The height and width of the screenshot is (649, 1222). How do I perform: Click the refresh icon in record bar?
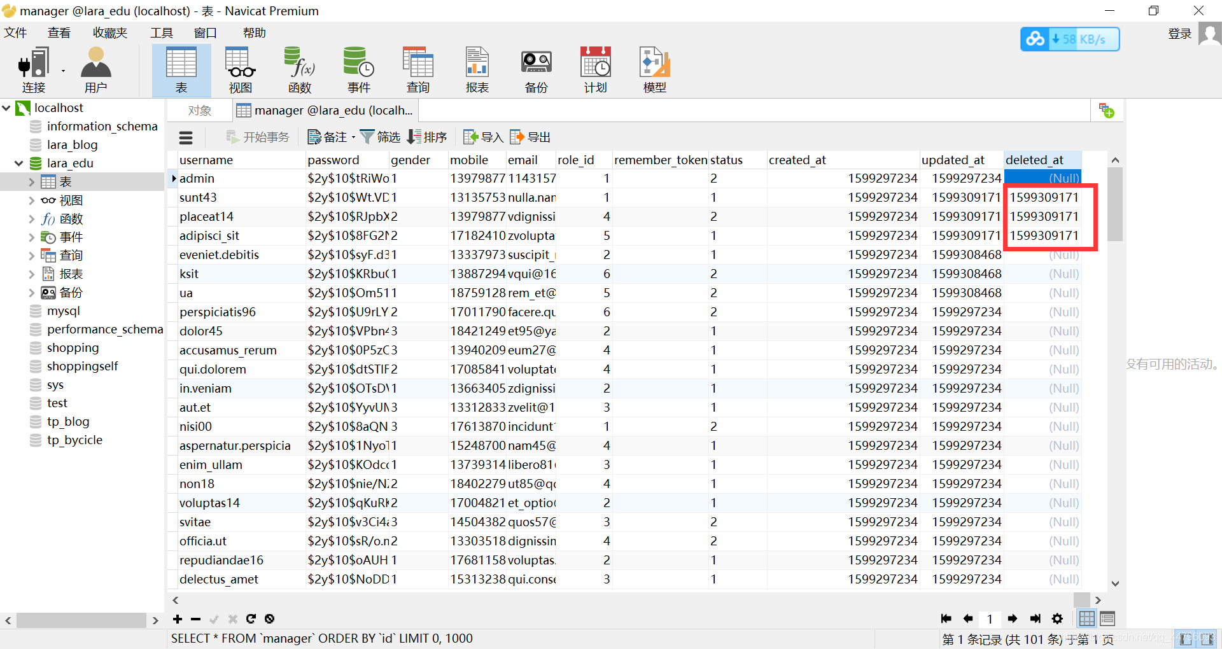pos(251,619)
